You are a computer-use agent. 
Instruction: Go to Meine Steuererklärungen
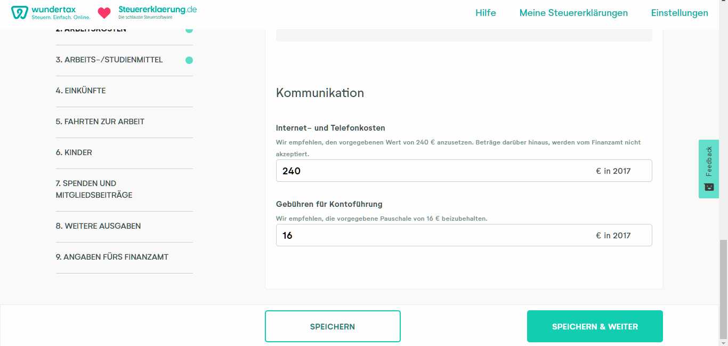coord(573,13)
